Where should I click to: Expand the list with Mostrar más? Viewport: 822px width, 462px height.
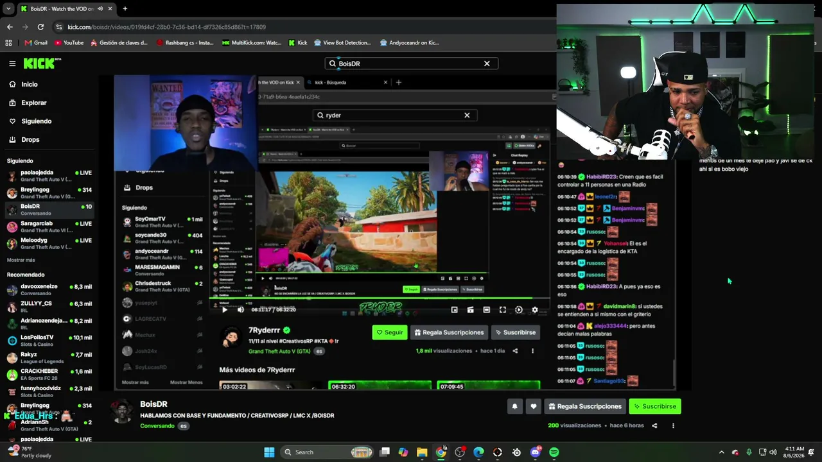(x=21, y=260)
